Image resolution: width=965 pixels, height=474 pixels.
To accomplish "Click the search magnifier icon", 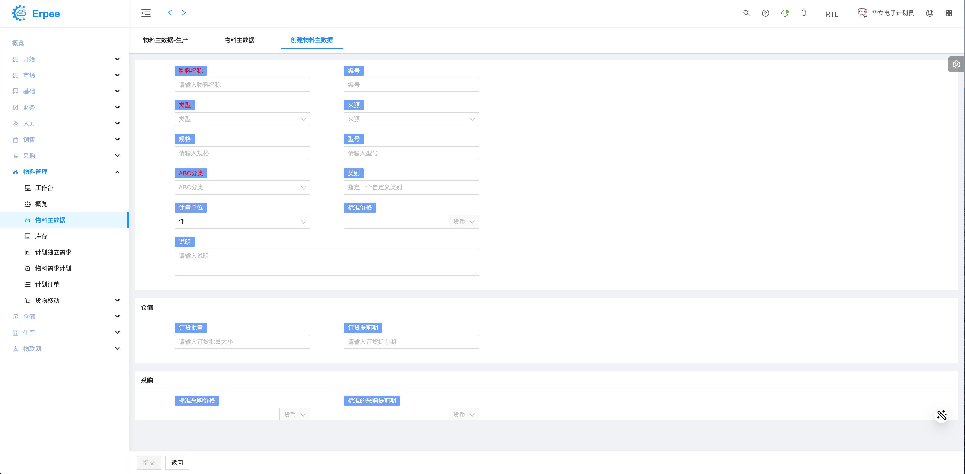I will (x=746, y=13).
